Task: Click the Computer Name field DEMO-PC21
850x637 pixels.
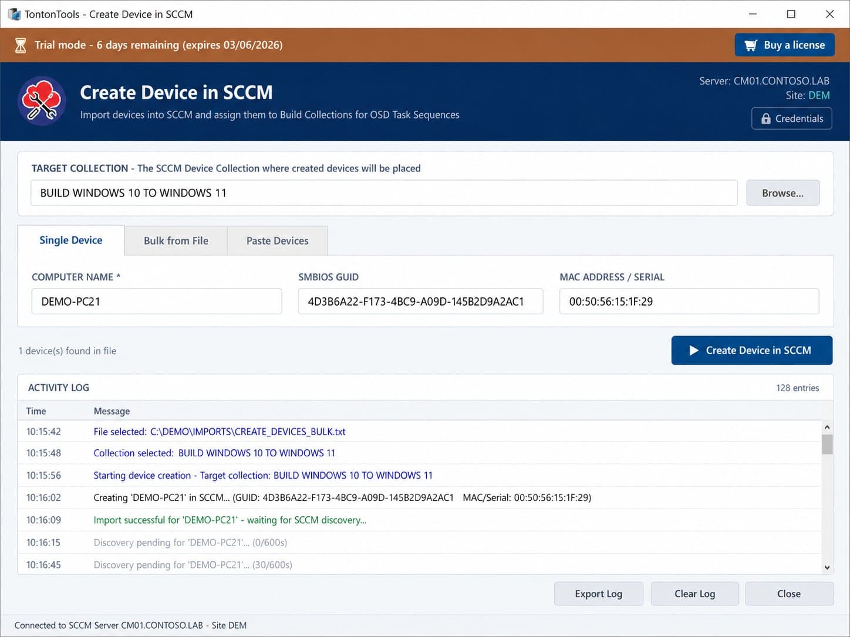Action: (x=157, y=301)
